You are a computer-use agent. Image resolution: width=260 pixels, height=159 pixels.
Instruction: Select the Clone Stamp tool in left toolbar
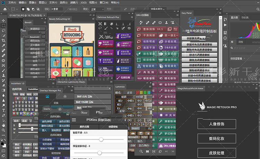(3, 76)
